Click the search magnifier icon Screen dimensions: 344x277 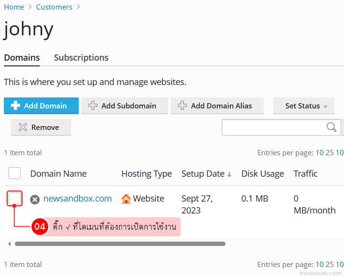tap(331, 127)
